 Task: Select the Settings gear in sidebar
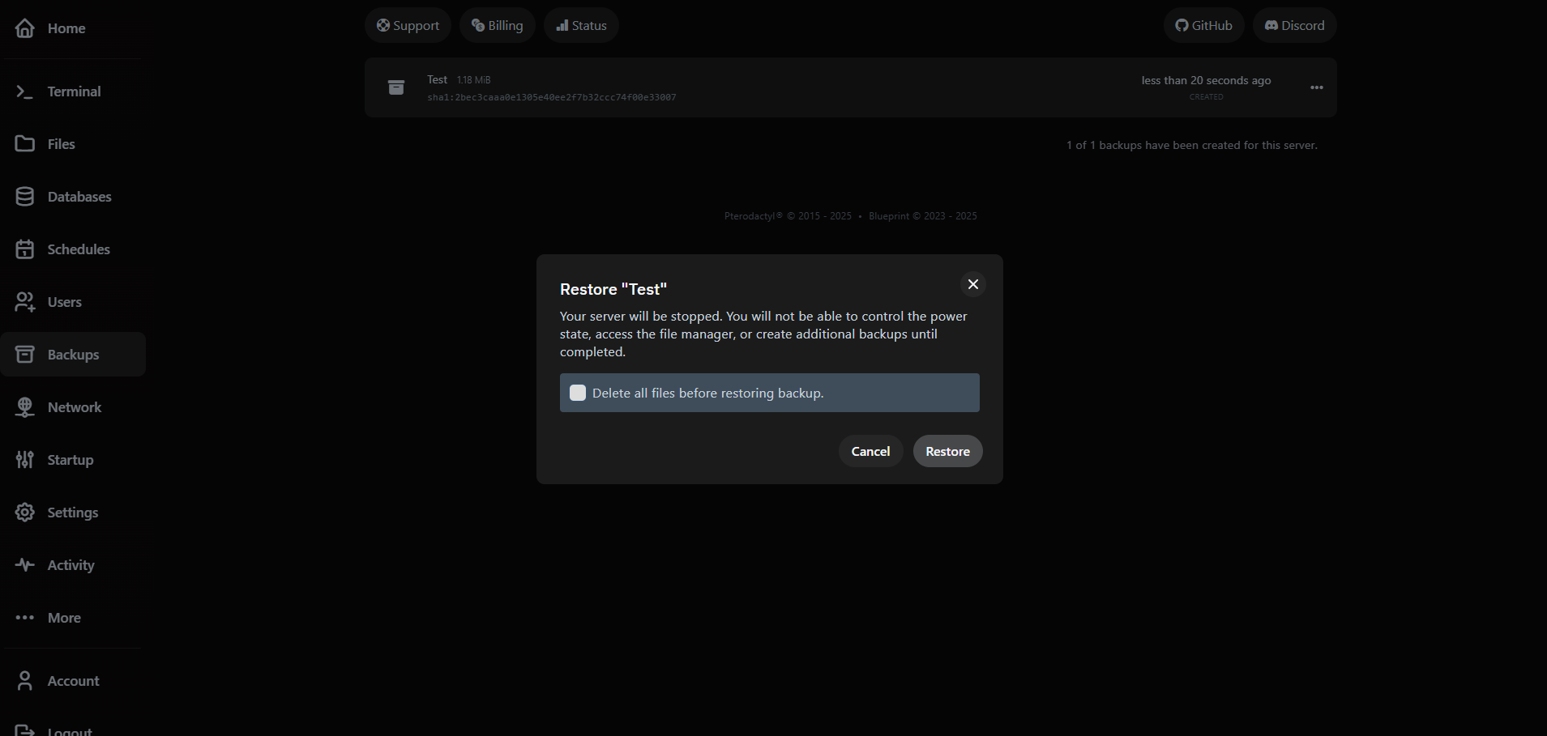25,512
